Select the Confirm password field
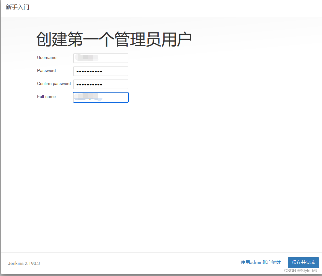322x276 pixels. [x=101, y=84]
